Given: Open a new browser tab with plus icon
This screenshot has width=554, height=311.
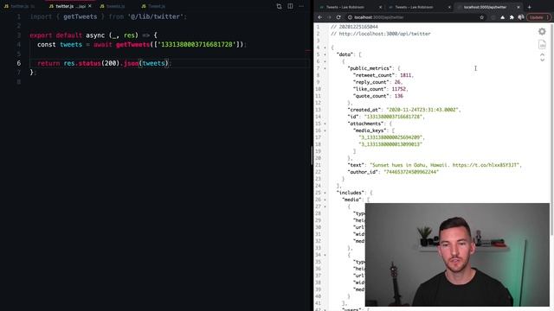Looking at the screenshot, I should 529,7.
